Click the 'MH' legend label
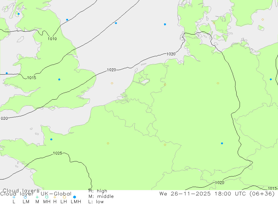This screenshot has width=278, height=204. click(x=47, y=202)
